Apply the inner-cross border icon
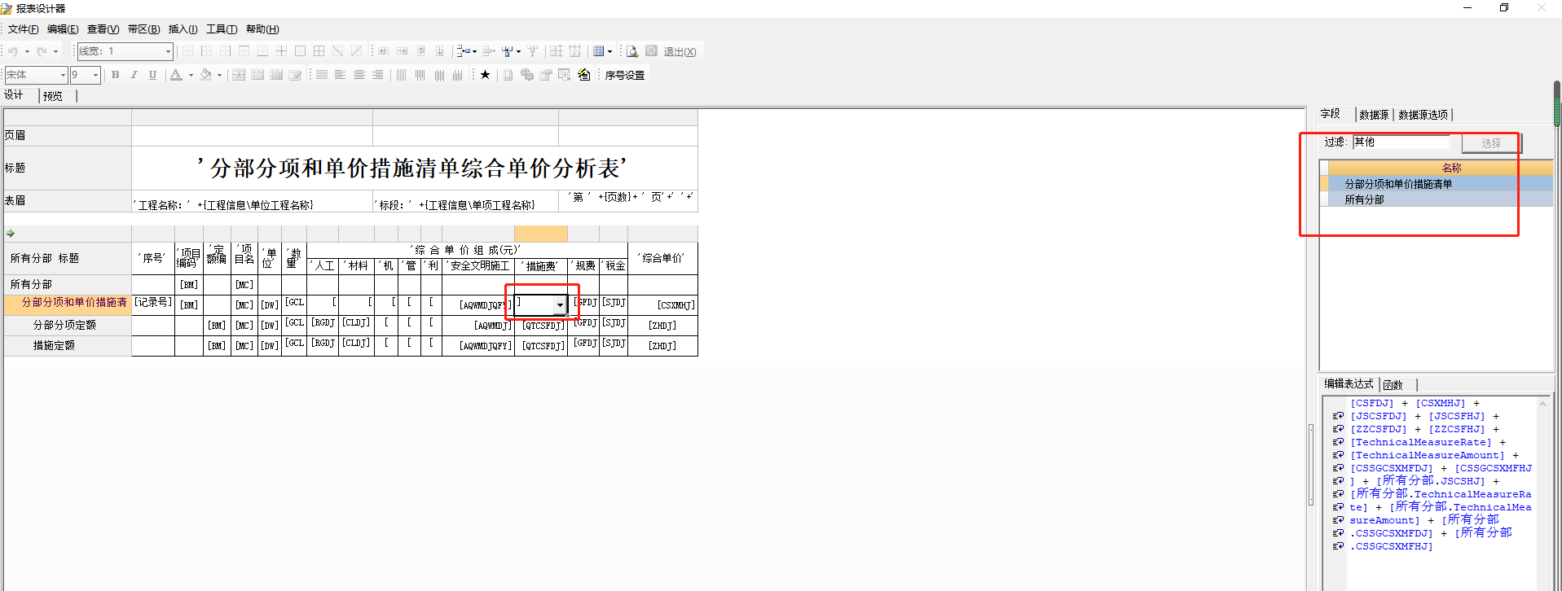1562x591 pixels. (281, 51)
